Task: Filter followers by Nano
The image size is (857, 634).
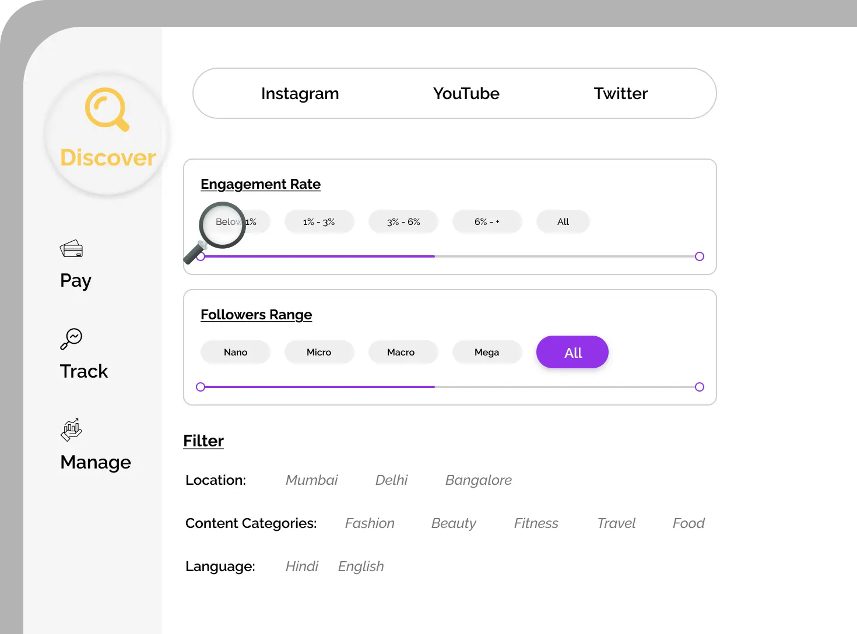Action: pos(236,353)
